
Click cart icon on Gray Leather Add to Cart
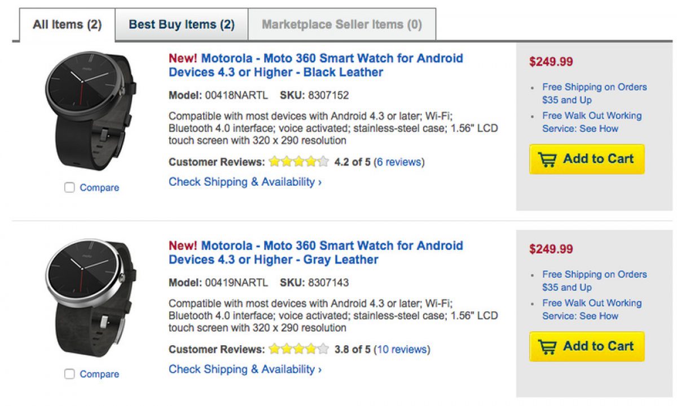pos(547,347)
